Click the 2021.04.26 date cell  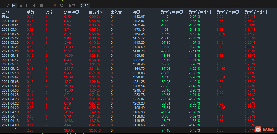point(10,95)
